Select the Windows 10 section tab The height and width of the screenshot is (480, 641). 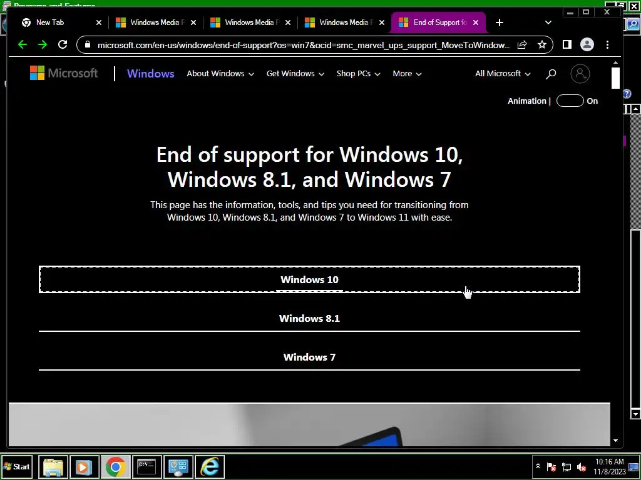click(309, 279)
